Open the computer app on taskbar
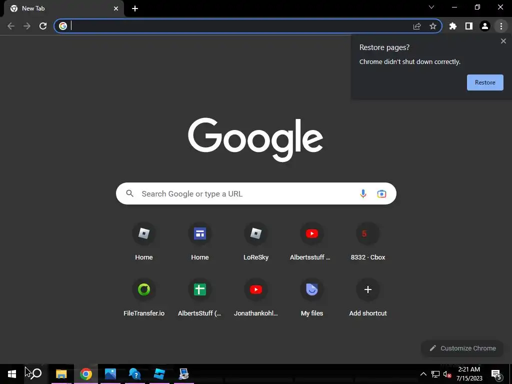This screenshot has height=384, width=512. coord(184,374)
